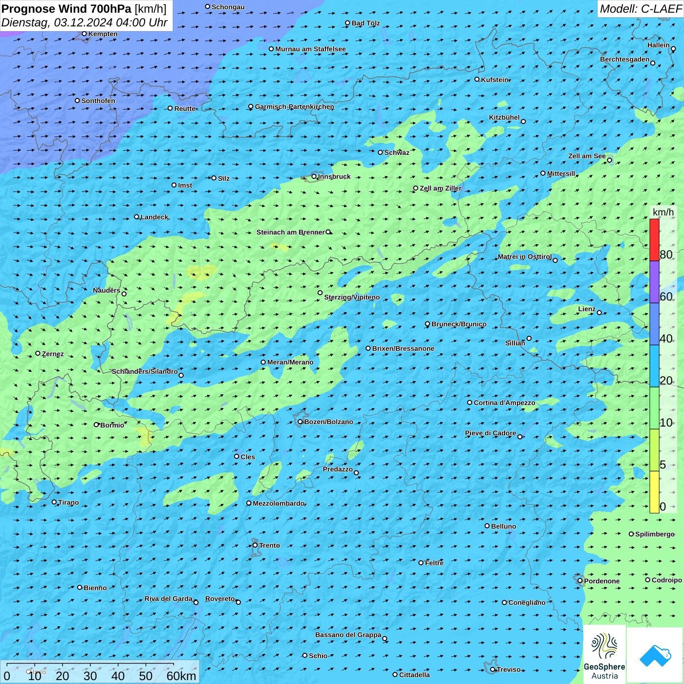The image size is (684, 684).
Task: Click the 'Zell am See' label
Action: (x=587, y=156)
